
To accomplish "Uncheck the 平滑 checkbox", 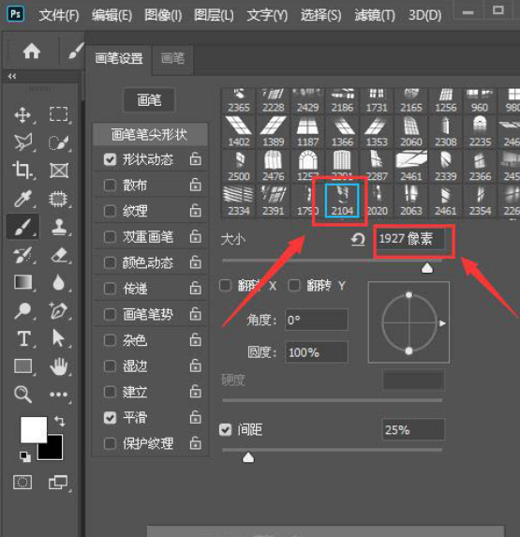I will point(110,417).
